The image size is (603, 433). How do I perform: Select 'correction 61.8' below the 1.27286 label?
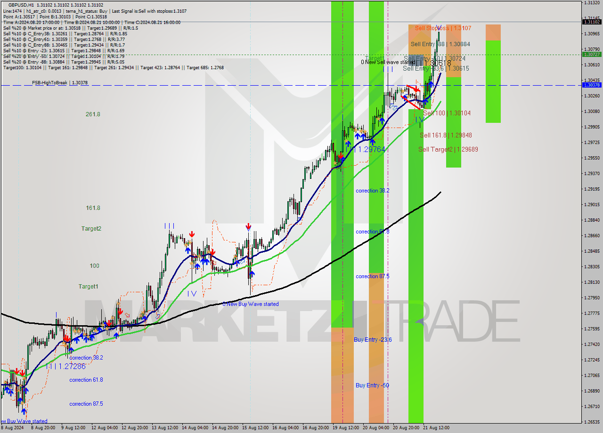86,380
